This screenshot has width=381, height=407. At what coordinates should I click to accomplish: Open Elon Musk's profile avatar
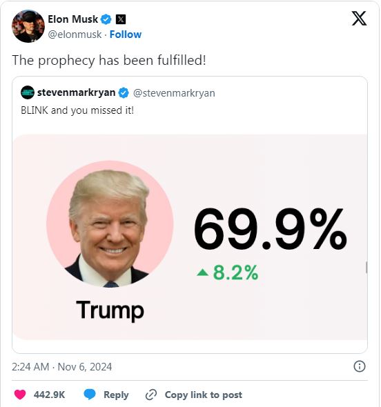tap(28, 26)
